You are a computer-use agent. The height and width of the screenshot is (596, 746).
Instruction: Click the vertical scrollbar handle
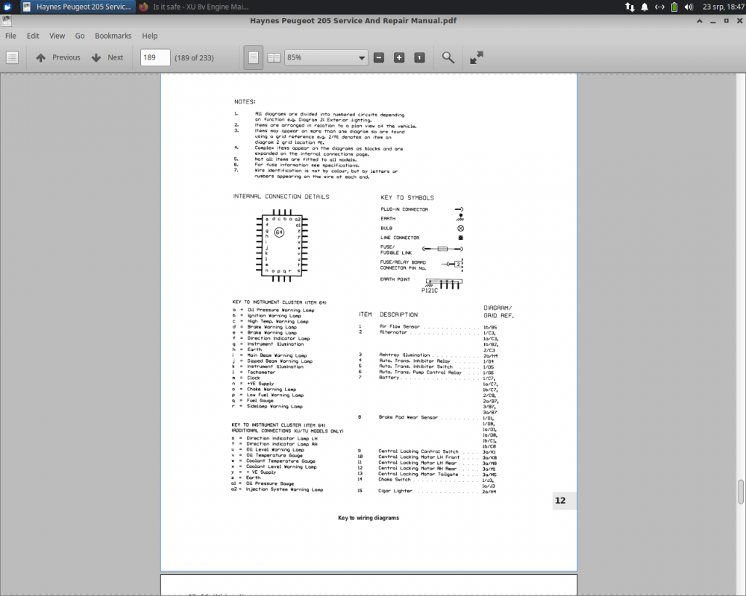(x=741, y=492)
